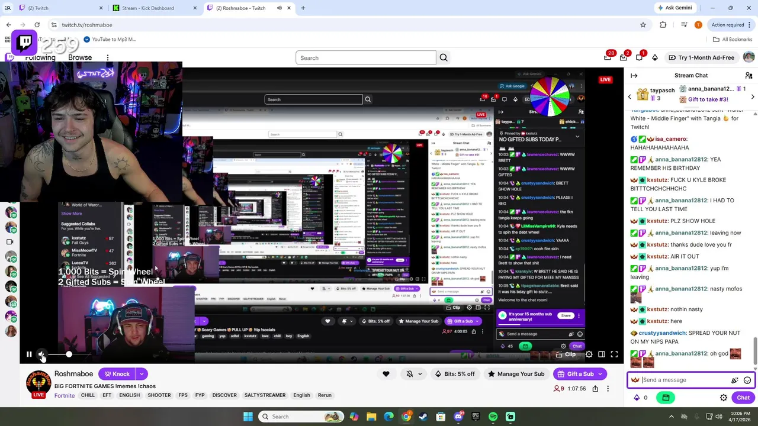
Task: Click the Twitch search magnifier button
Action: pyautogui.click(x=444, y=58)
